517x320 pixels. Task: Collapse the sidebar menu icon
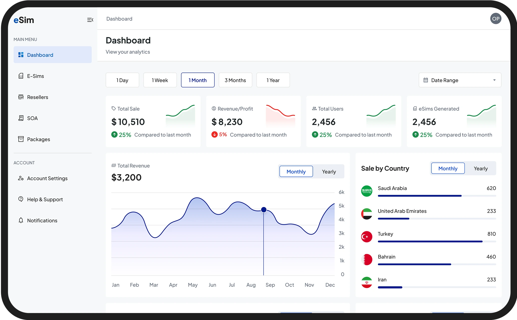[x=90, y=20]
